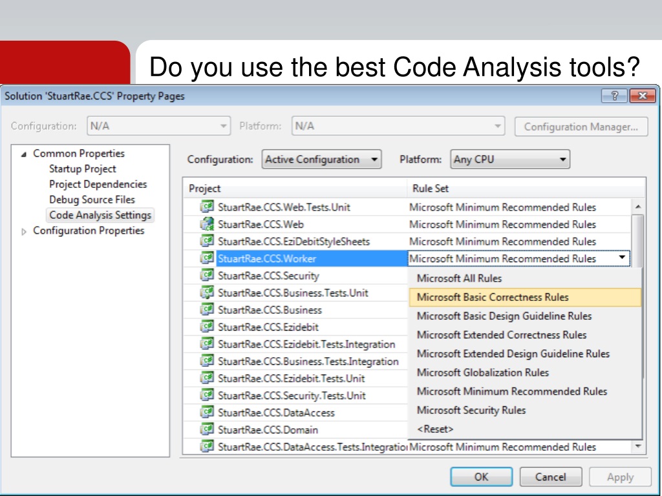Image resolution: width=662 pixels, height=496 pixels.
Task: Click the StuartRae.CCS.DataAccess project icon
Action: coord(207,411)
